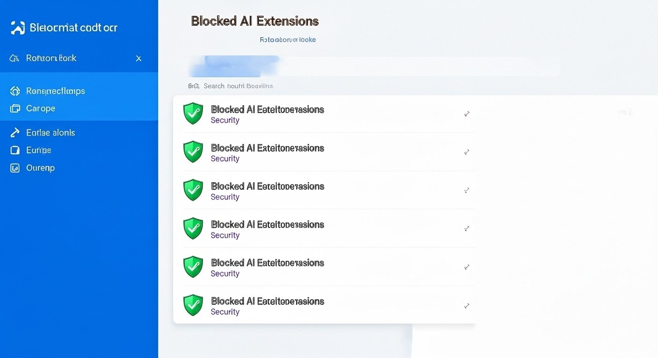Click the square icon next to "Eurtge"
The width and height of the screenshot is (658, 358).
pos(15,150)
